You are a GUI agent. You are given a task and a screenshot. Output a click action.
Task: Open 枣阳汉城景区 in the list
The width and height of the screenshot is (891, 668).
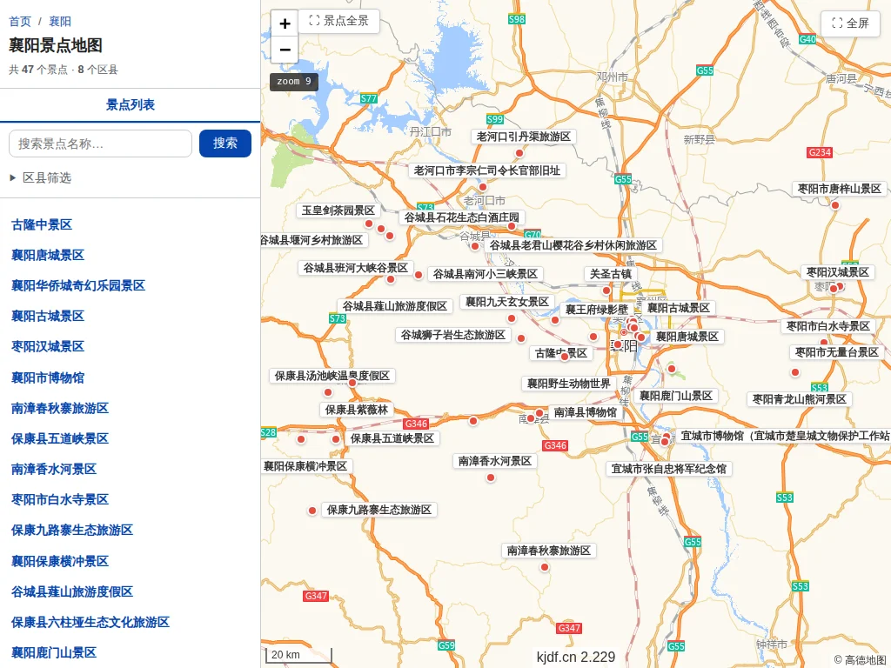click(48, 346)
